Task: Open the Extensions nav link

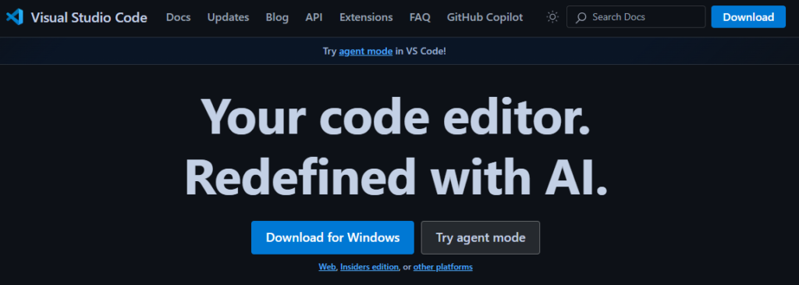Action: 366,17
